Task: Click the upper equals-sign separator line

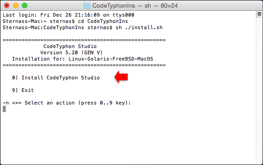Action: pos(84,40)
